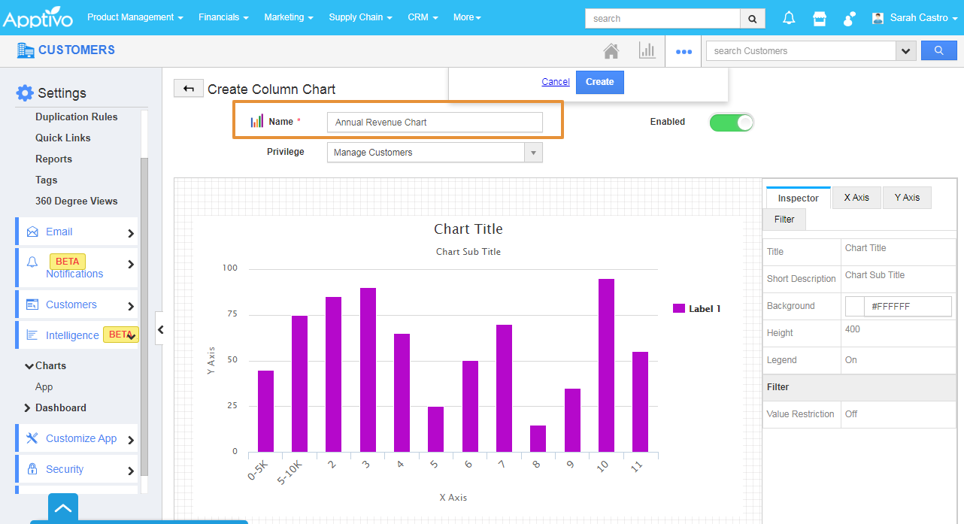The width and height of the screenshot is (964, 524).
Task: Open the reports bar chart icon
Action: click(647, 50)
